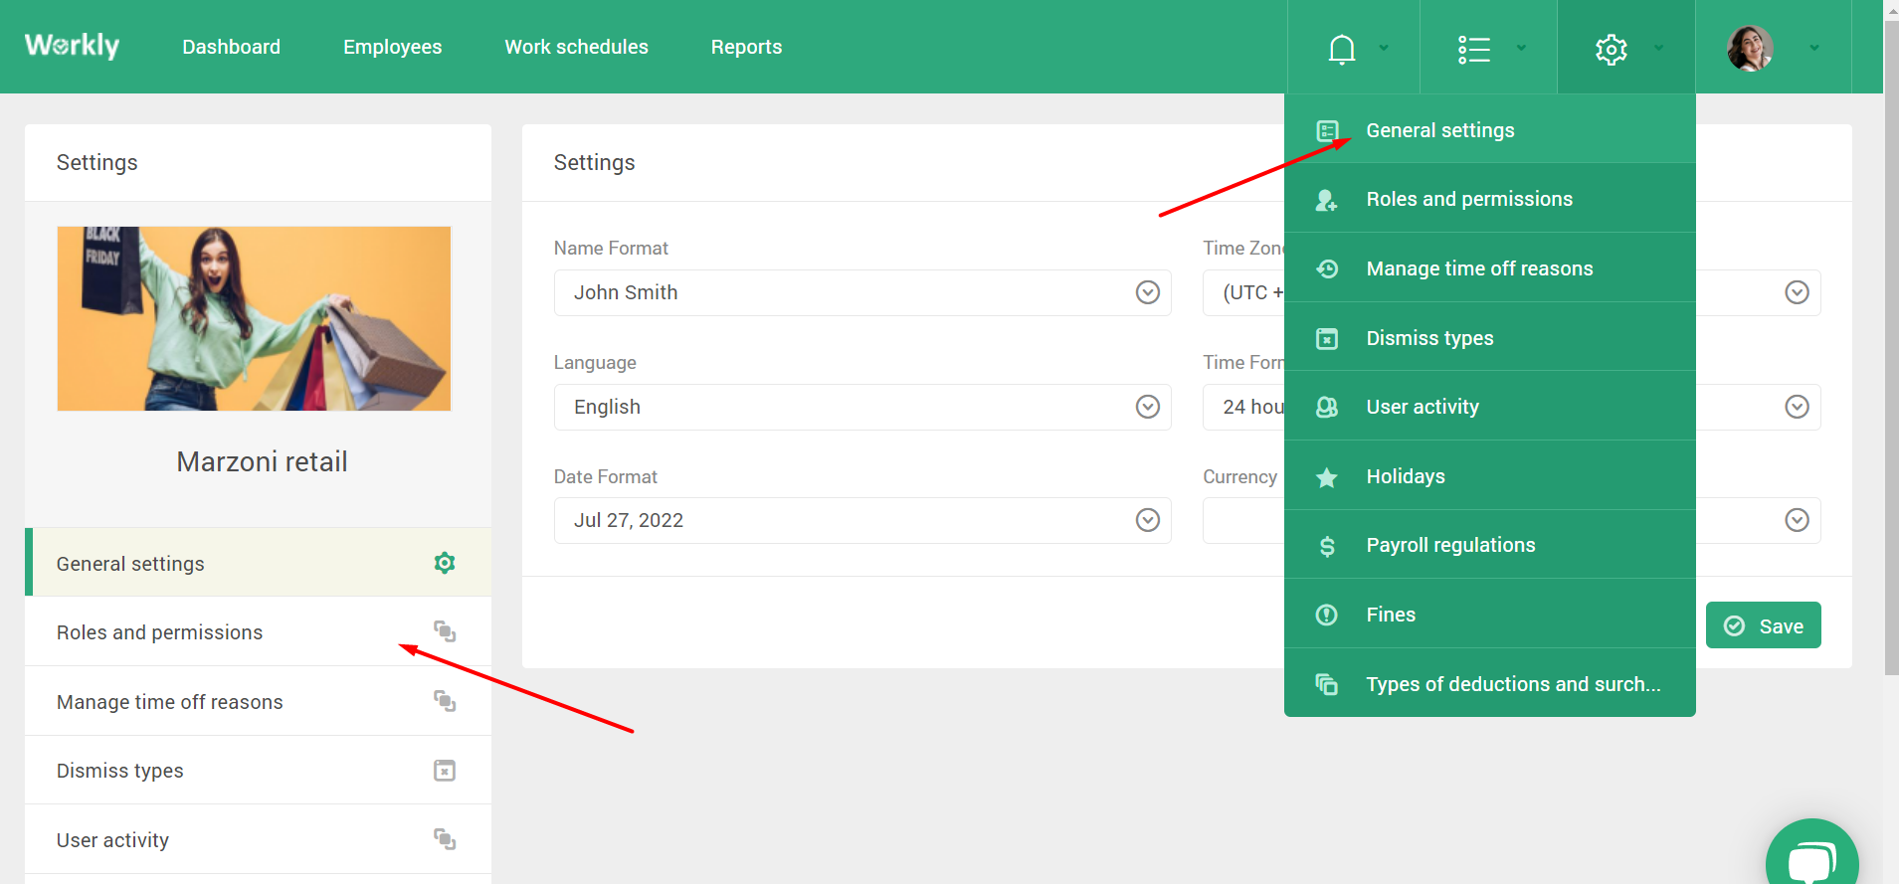
Task: Open Manage time off reasons in sidebar
Action: coord(259,701)
